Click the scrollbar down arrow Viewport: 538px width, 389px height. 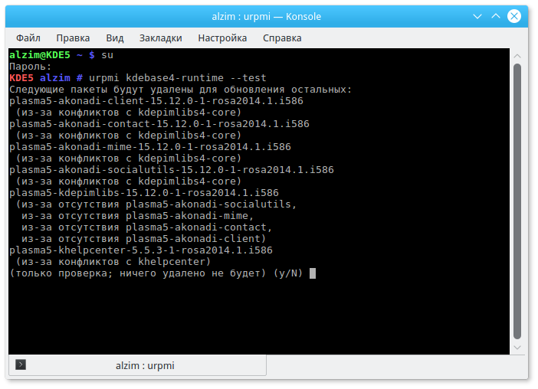tap(517, 348)
